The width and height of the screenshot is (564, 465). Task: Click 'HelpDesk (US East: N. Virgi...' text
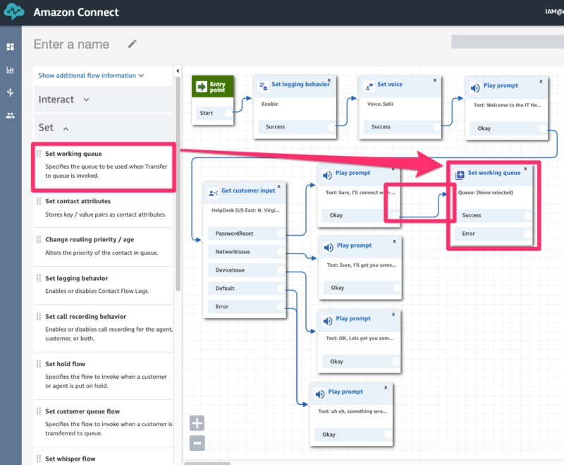point(245,210)
